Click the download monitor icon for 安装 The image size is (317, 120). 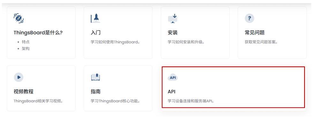pyautogui.click(x=173, y=19)
